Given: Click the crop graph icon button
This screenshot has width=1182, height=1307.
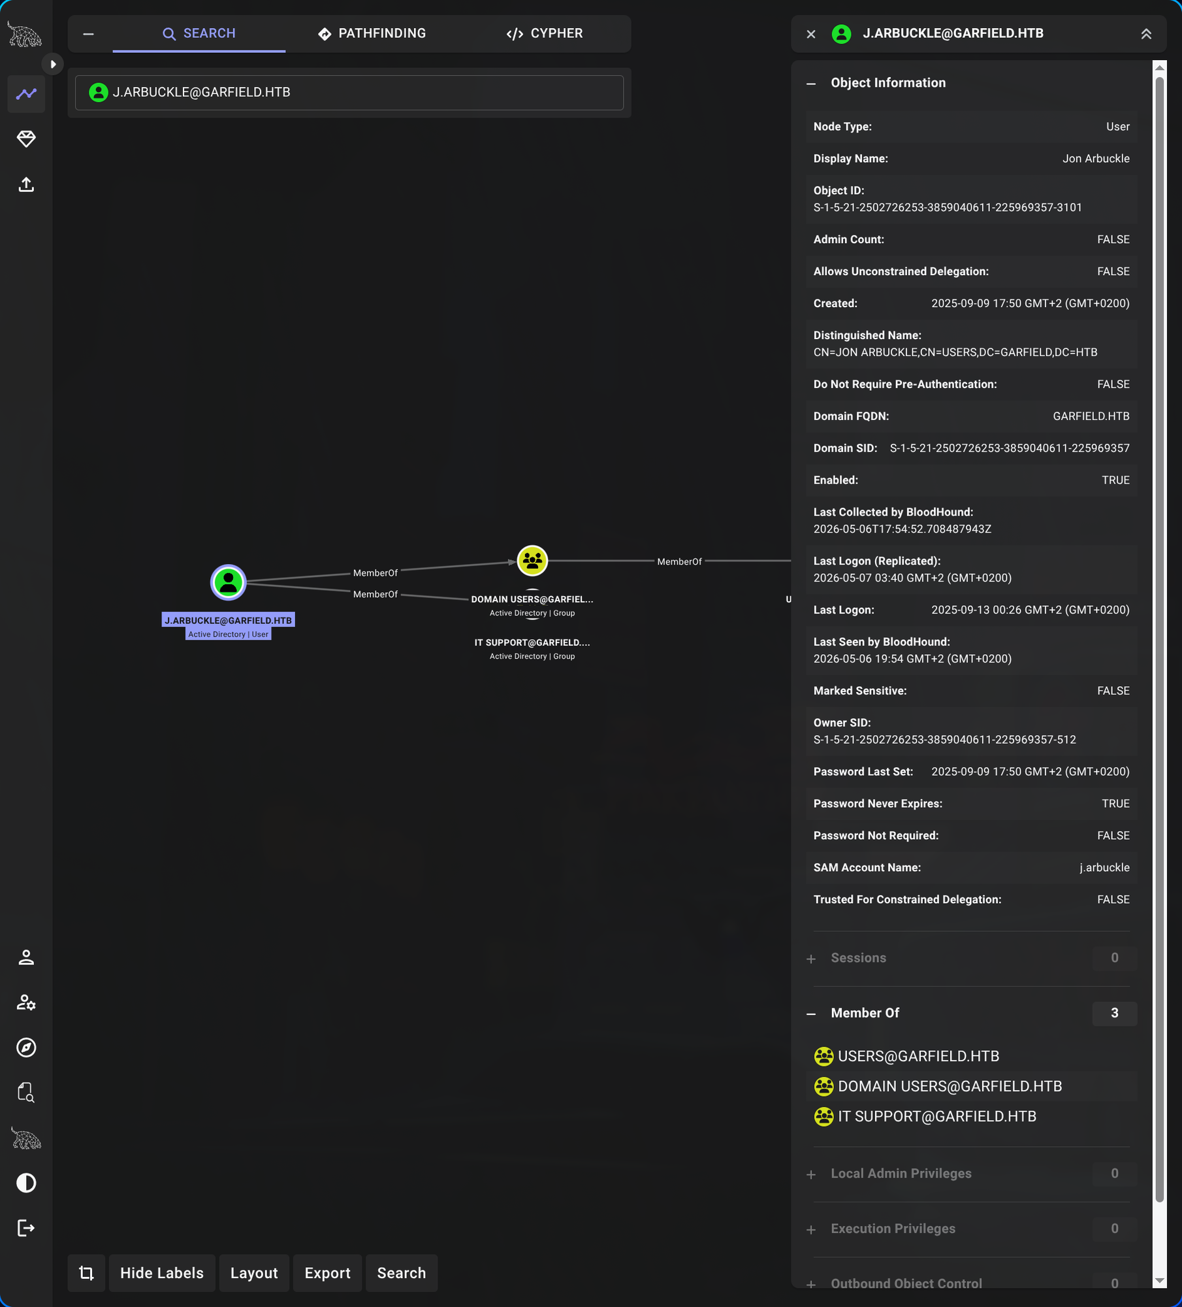Looking at the screenshot, I should click(86, 1273).
